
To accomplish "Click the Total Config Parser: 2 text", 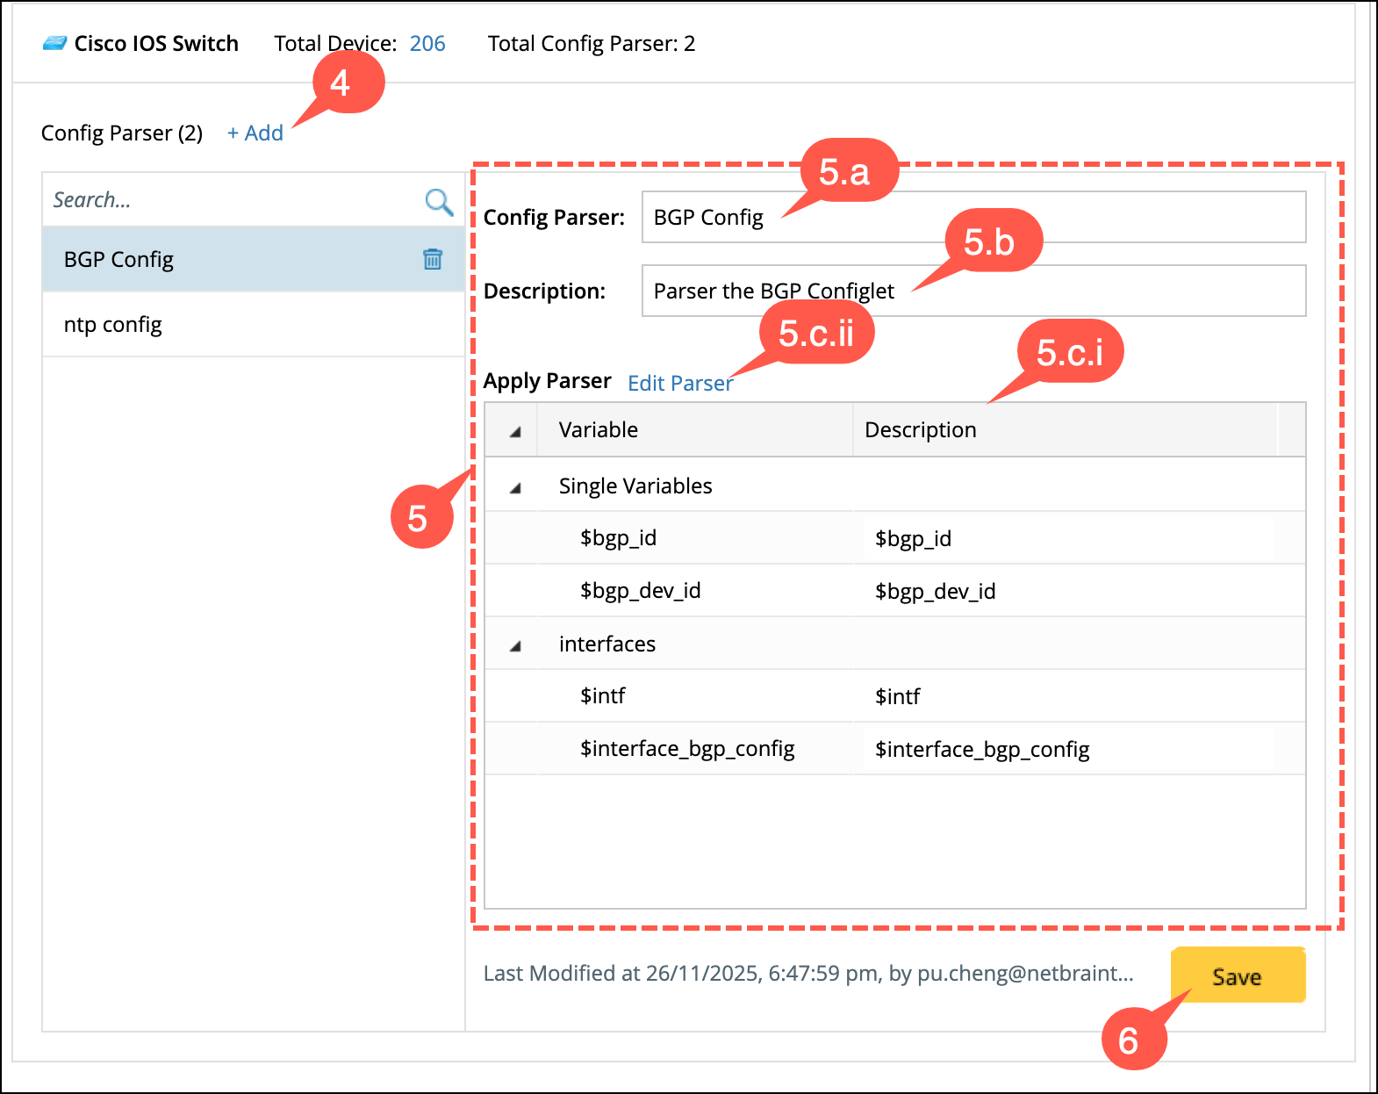I will pos(592,43).
